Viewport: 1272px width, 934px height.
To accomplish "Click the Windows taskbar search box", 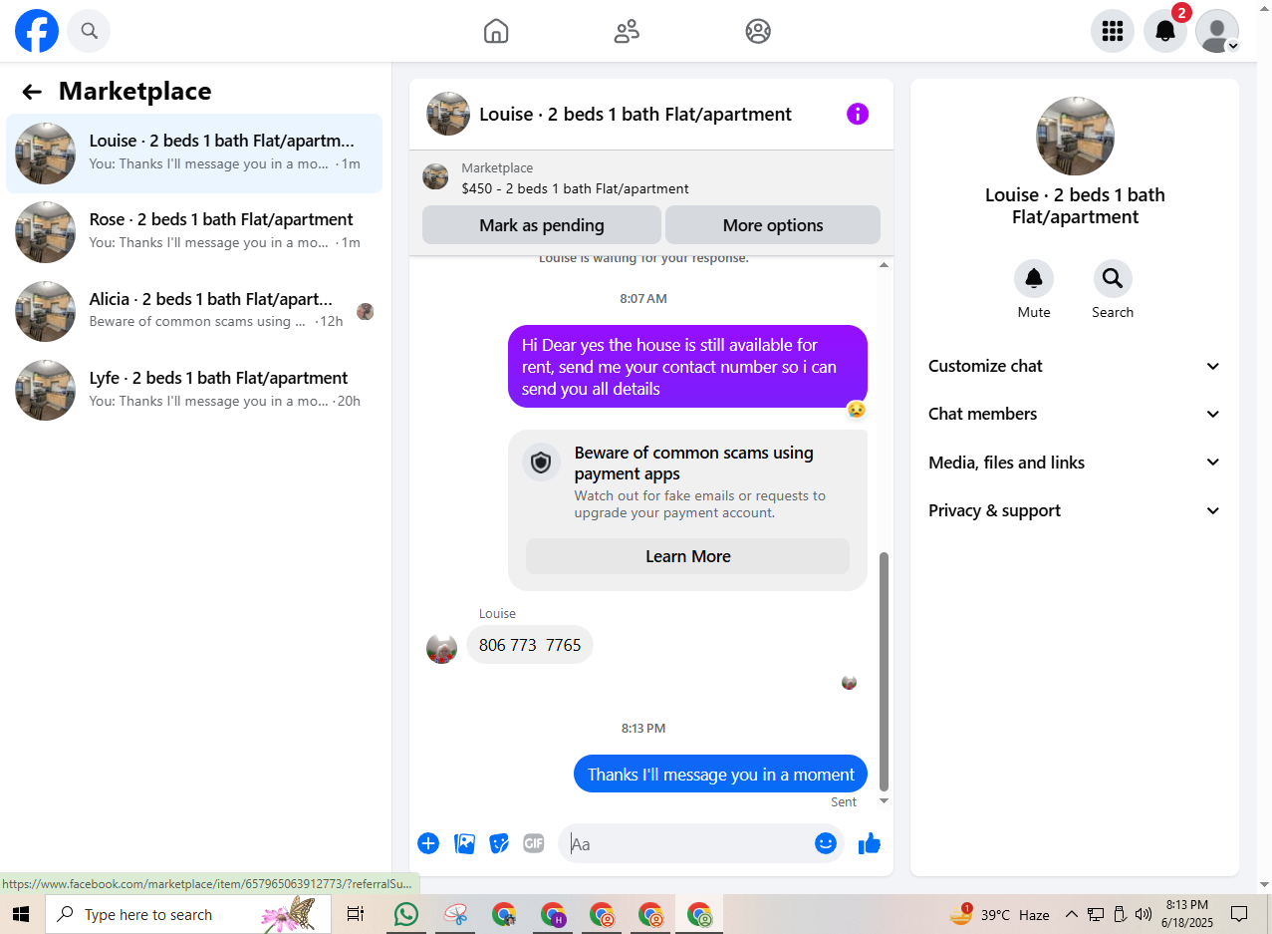I will (x=187, y=914).
